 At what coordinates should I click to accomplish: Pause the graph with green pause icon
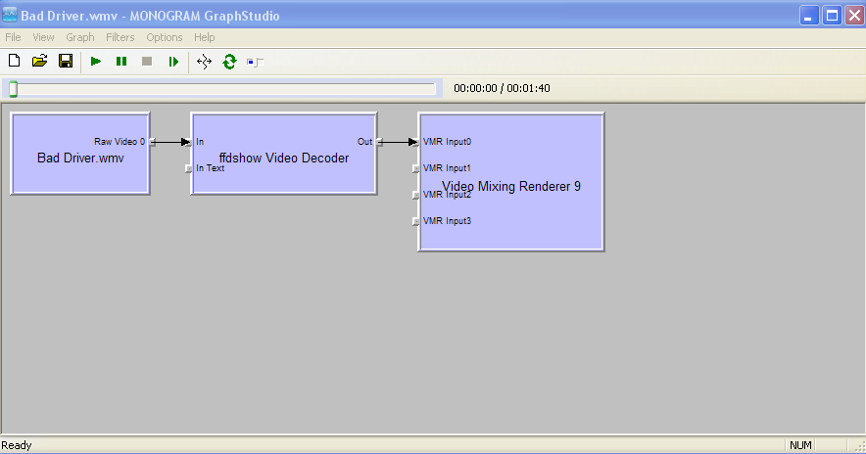point(121,62)
